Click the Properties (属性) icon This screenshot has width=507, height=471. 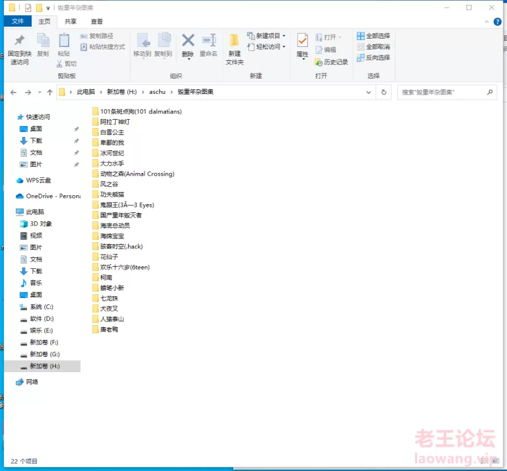(x=302, y=41)
